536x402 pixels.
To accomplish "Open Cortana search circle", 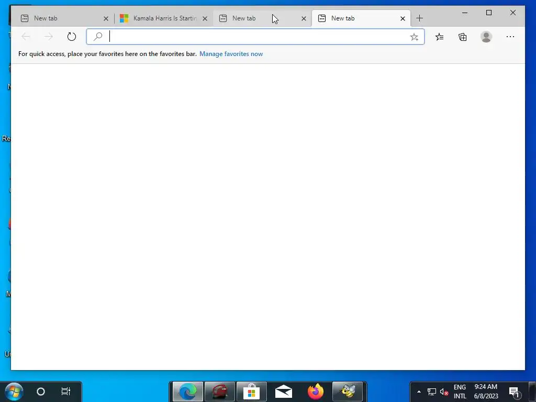I will [41, 392].
